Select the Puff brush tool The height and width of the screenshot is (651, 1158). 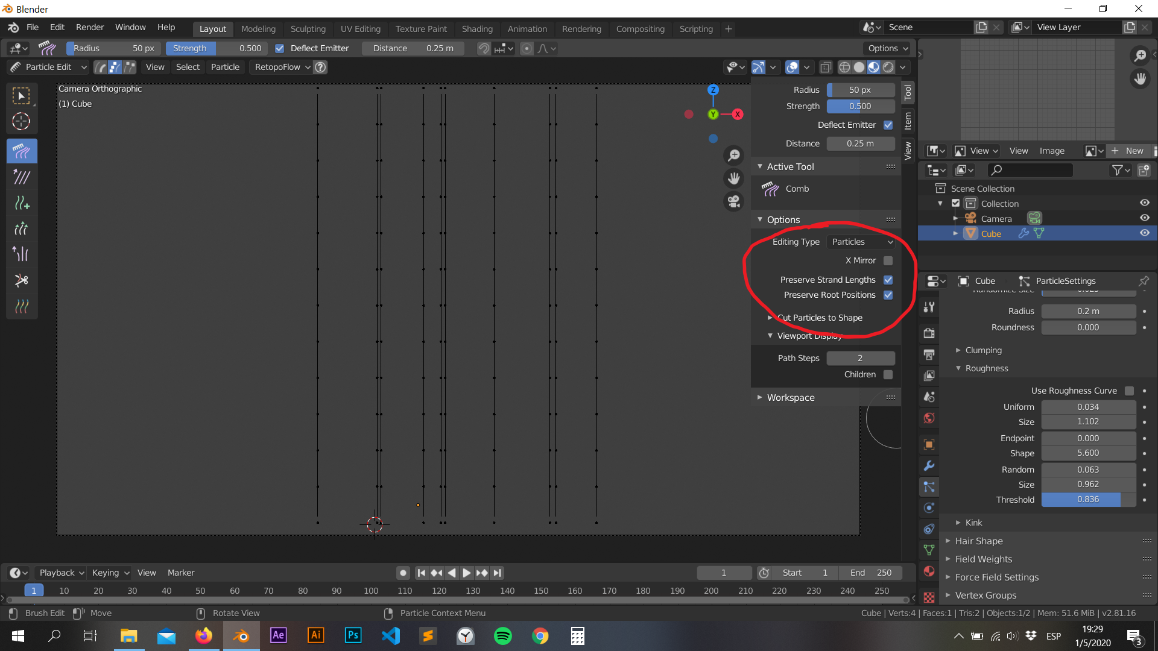21,254
